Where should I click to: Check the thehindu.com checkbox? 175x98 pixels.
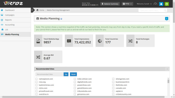(113, 85)
